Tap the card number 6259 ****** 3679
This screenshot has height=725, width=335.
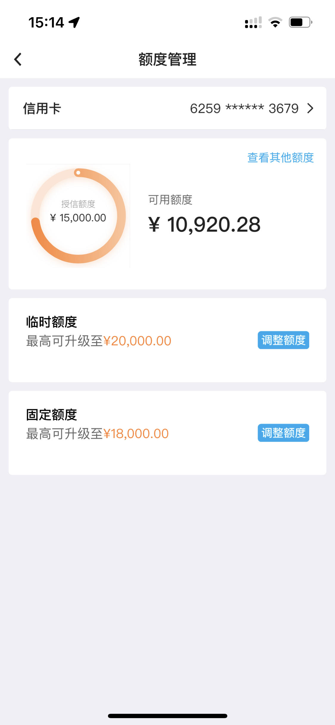244,108
